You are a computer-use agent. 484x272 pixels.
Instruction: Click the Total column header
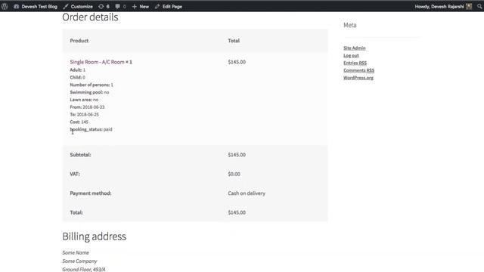pyautogui.click(x=234, y=41)
